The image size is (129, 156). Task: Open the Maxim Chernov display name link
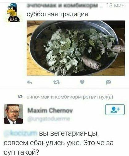[x=50, y=111]
